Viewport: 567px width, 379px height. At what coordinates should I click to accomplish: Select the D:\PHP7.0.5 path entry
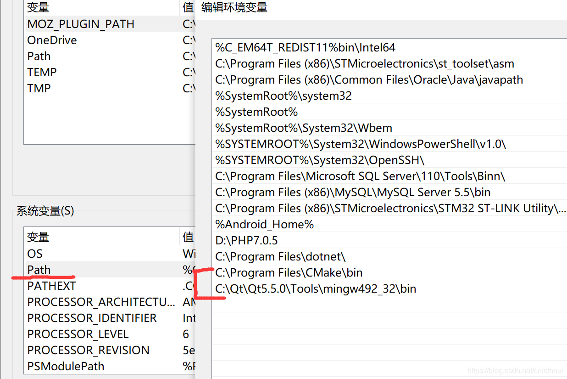click(x=390, y=240)
